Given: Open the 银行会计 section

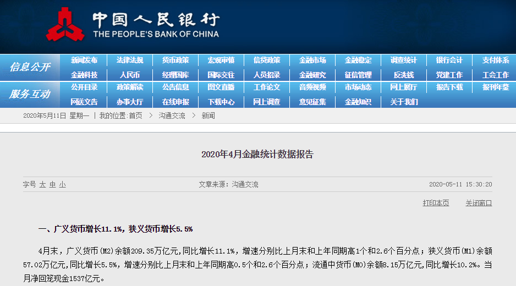Looking at the screenshot, I should pyautogui.click(x=449, y=61).
